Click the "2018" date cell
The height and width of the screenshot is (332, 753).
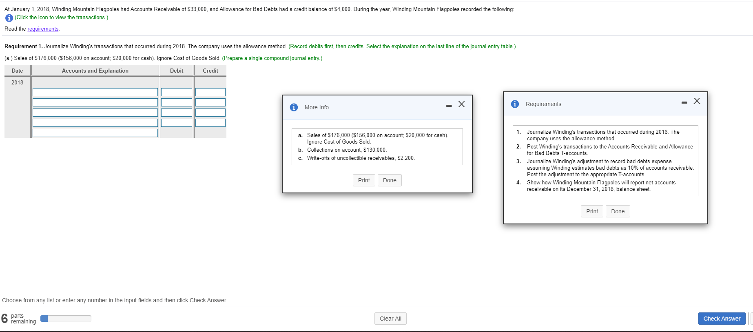(x=17, y=82)
